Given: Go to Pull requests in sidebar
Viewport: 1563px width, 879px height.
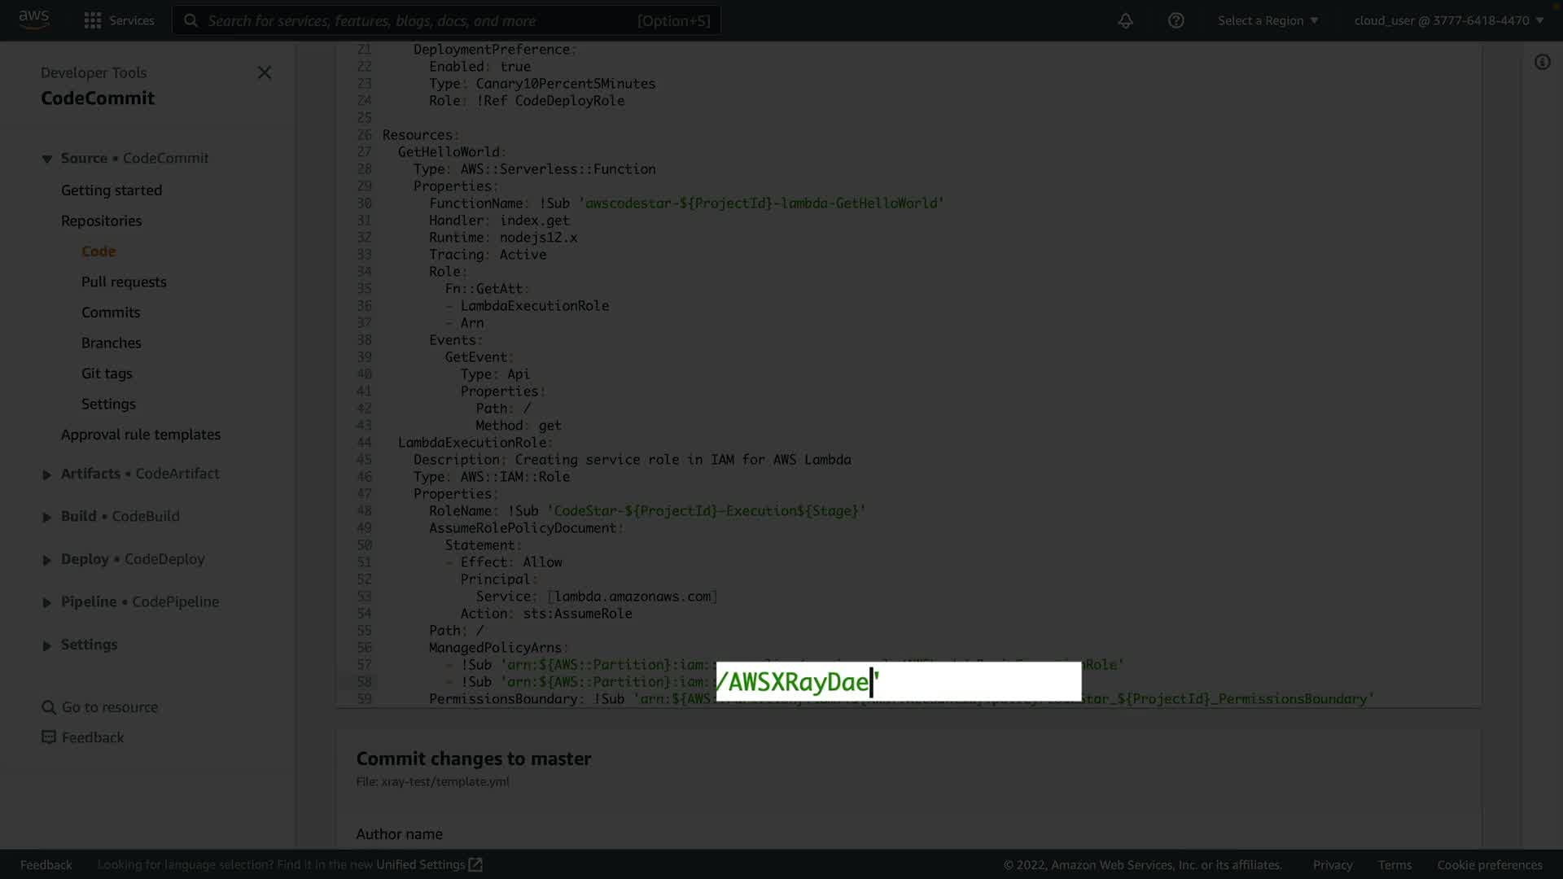Looking at the screenshot, I should [124, 282].
